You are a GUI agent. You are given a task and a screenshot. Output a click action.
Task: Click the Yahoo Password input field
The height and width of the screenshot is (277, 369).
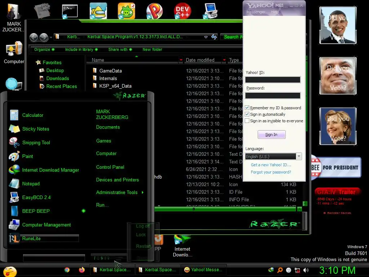(x=273, y=95)
